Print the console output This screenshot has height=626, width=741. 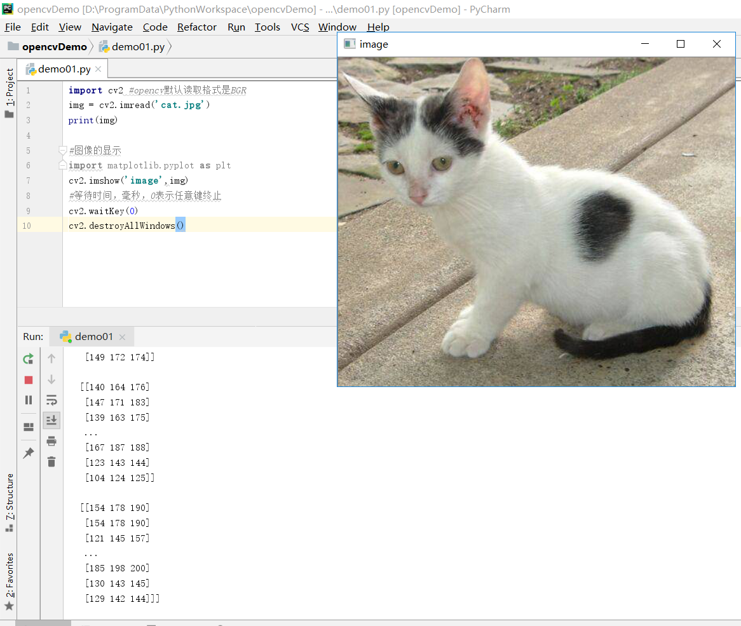pyautogui.click(x=51, y=441)
